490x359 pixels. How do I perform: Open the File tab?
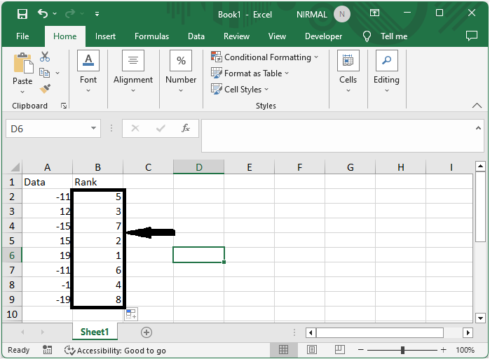pyautogui.click(x=22, y=36)
